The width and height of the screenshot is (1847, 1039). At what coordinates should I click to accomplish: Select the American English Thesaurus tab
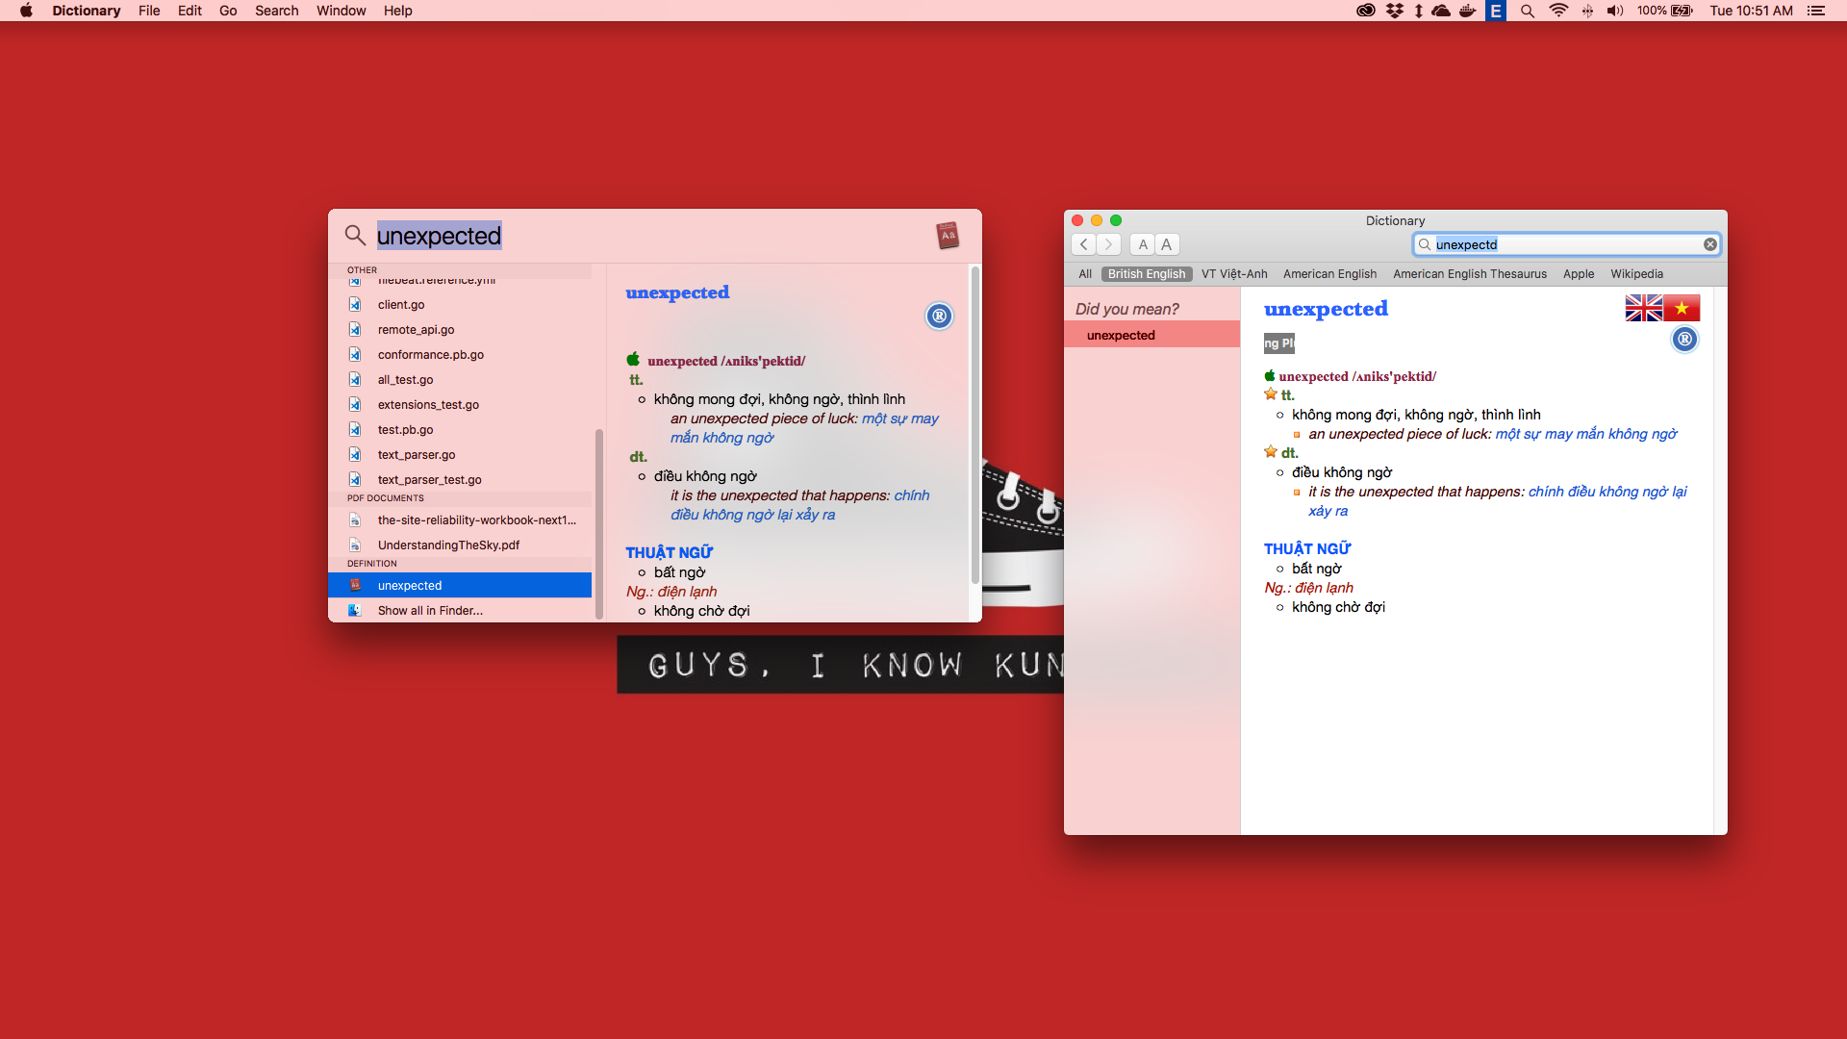pyautogui.click(x=1469, y=274)
